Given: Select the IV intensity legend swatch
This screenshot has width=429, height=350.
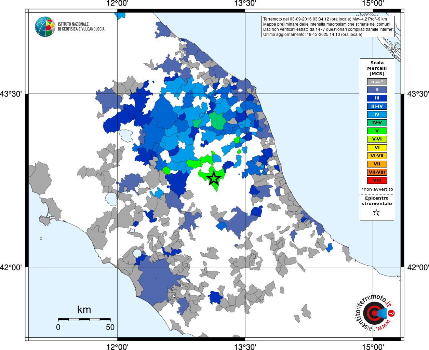Looking at the screenshot, I should point(377,115).
